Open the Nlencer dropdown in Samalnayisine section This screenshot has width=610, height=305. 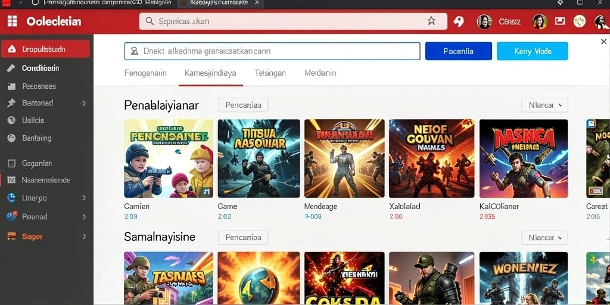point(544,238)
